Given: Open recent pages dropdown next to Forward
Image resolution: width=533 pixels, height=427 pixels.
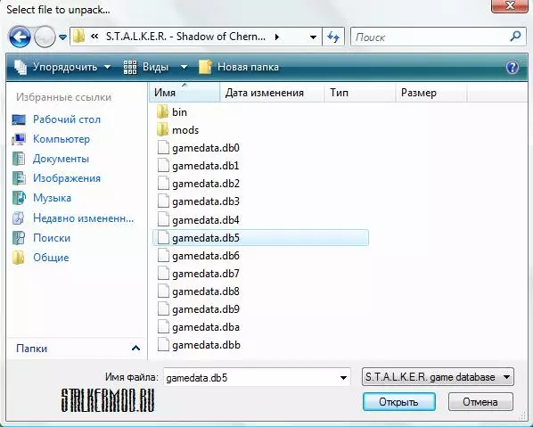Looking at the screenshot, I should point(62,37).
